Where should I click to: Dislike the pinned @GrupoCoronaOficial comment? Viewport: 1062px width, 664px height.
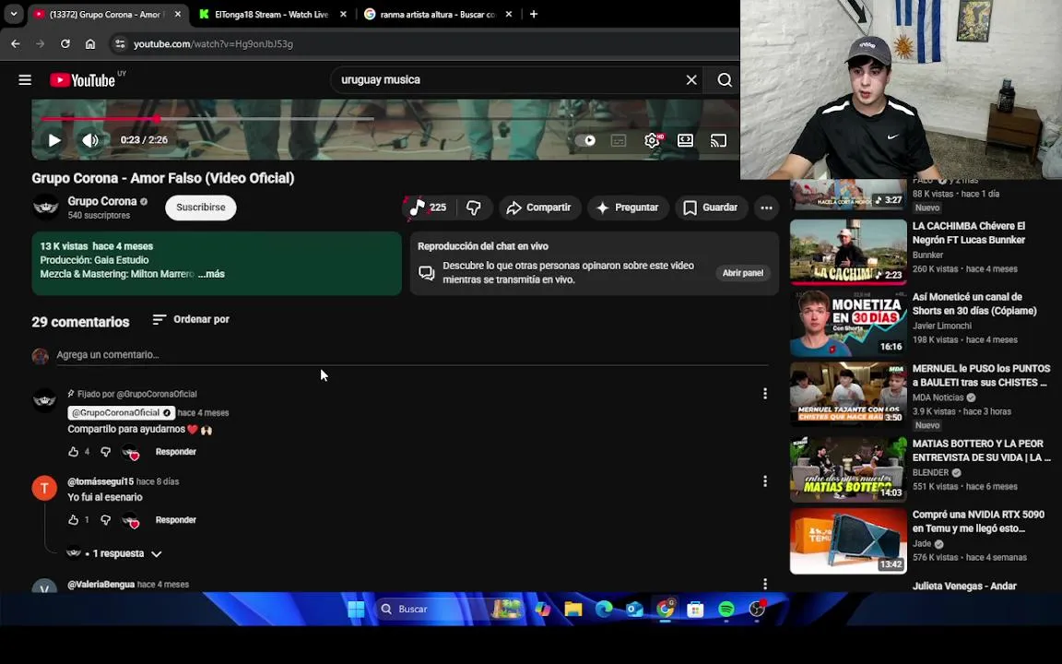point(106,451)
